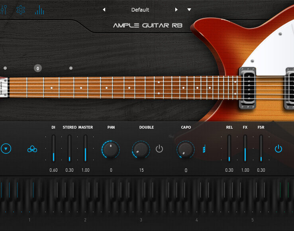This screenshot has height=231, width=294.
Task: Adjust the REL slider
Action: click(229, 148)
